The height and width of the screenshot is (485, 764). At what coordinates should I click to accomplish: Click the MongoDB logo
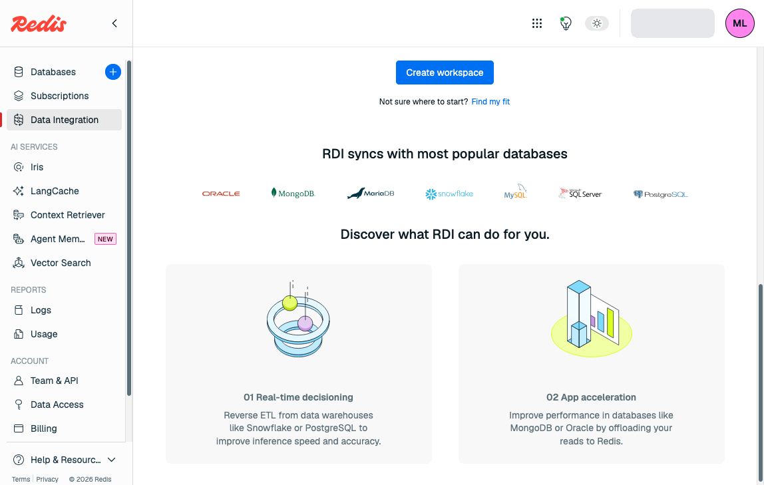(293, 194)
